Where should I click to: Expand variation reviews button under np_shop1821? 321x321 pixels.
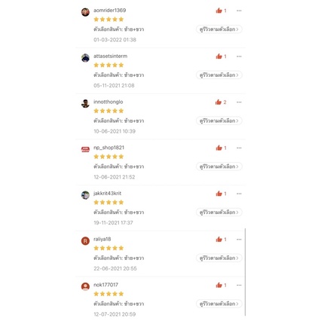tap(219, 167)
